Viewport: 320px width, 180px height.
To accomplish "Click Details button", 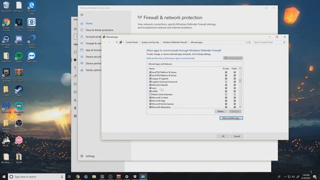I will tap(221, 111).
